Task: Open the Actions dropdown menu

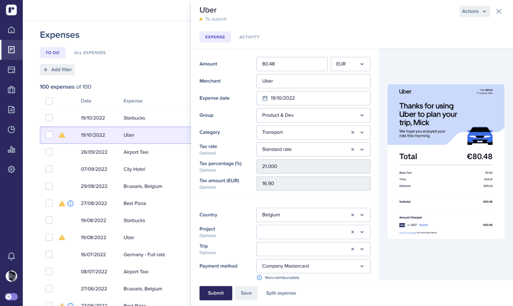Action: tap(474, 11)
